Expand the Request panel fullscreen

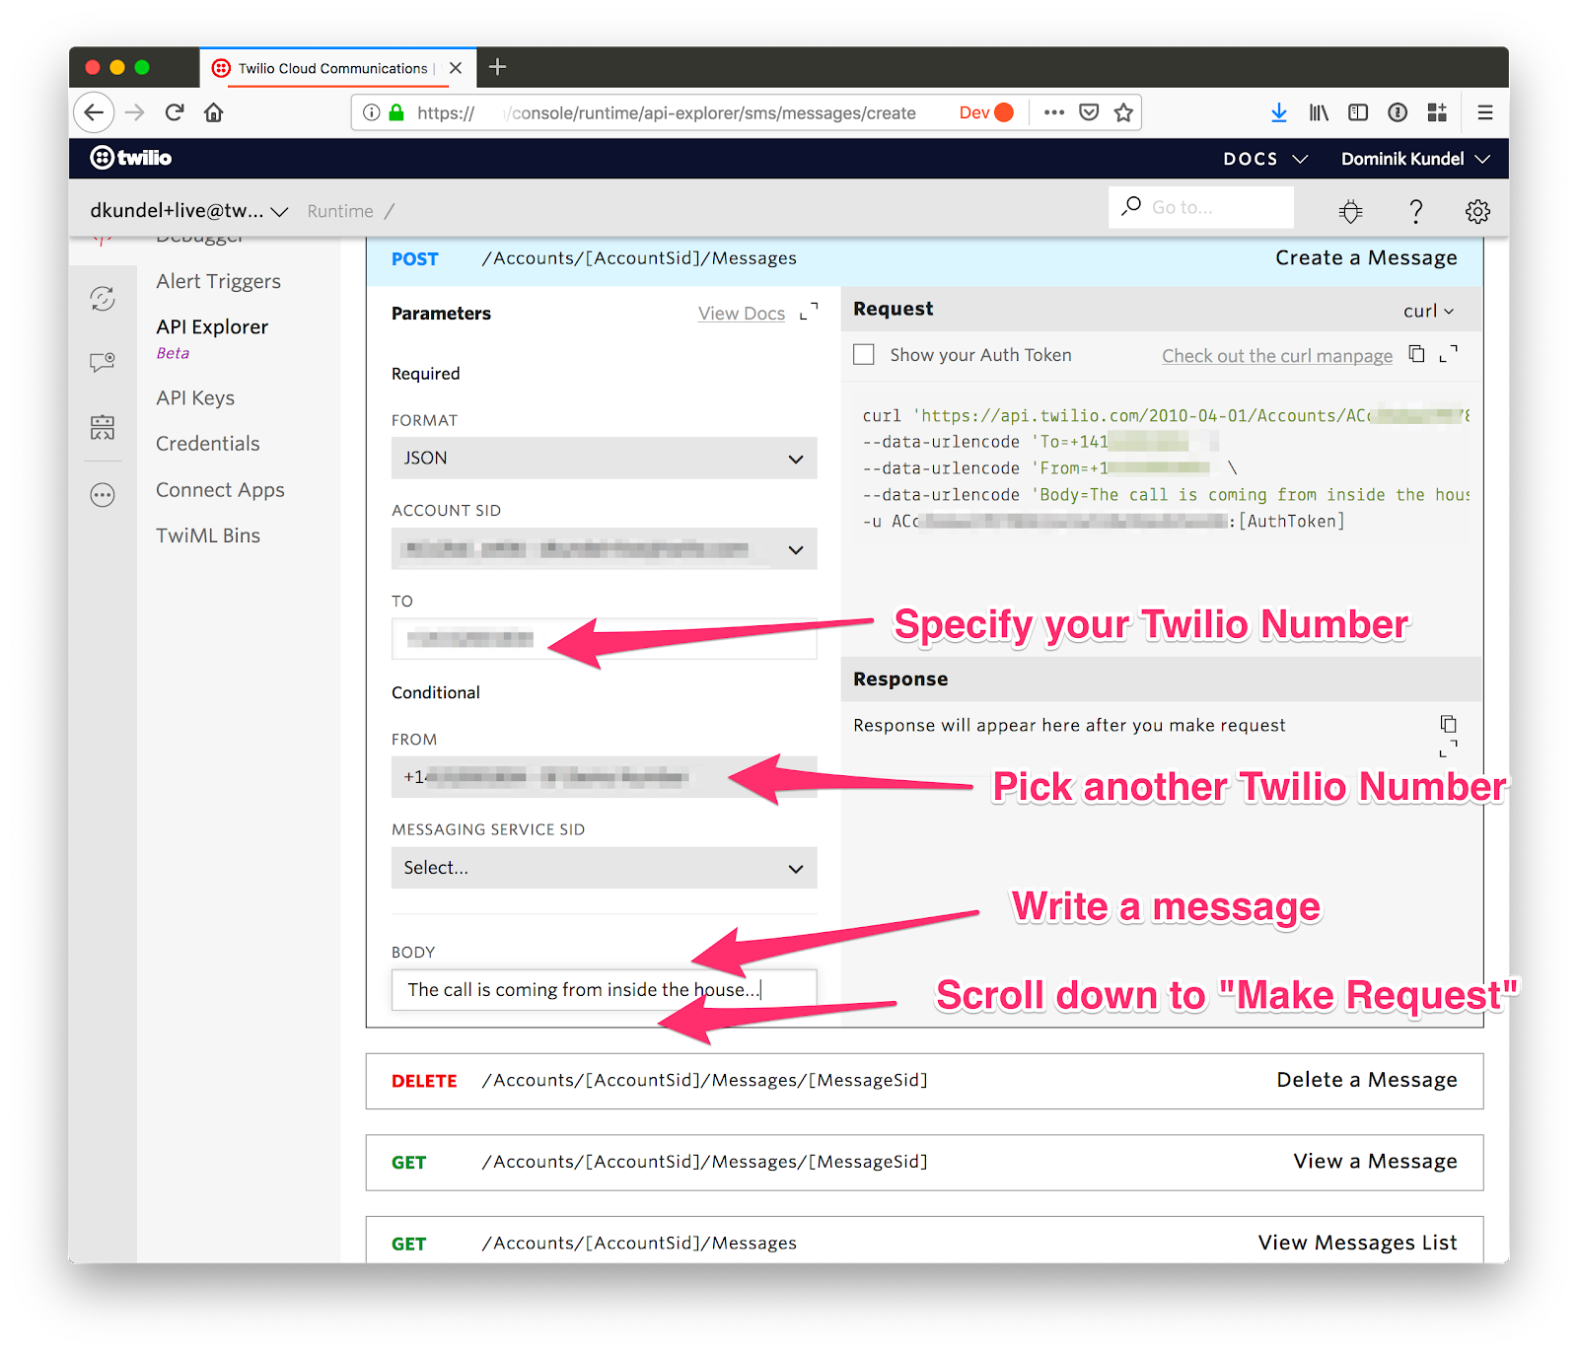pos(1448,354)
